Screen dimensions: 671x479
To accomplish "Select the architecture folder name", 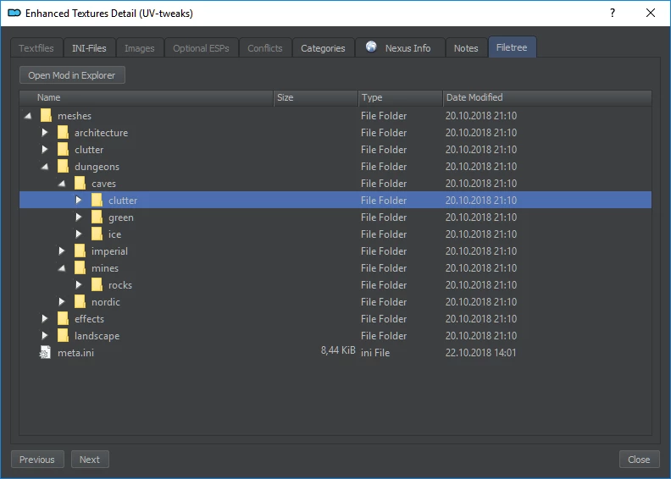I will point(102,133).
